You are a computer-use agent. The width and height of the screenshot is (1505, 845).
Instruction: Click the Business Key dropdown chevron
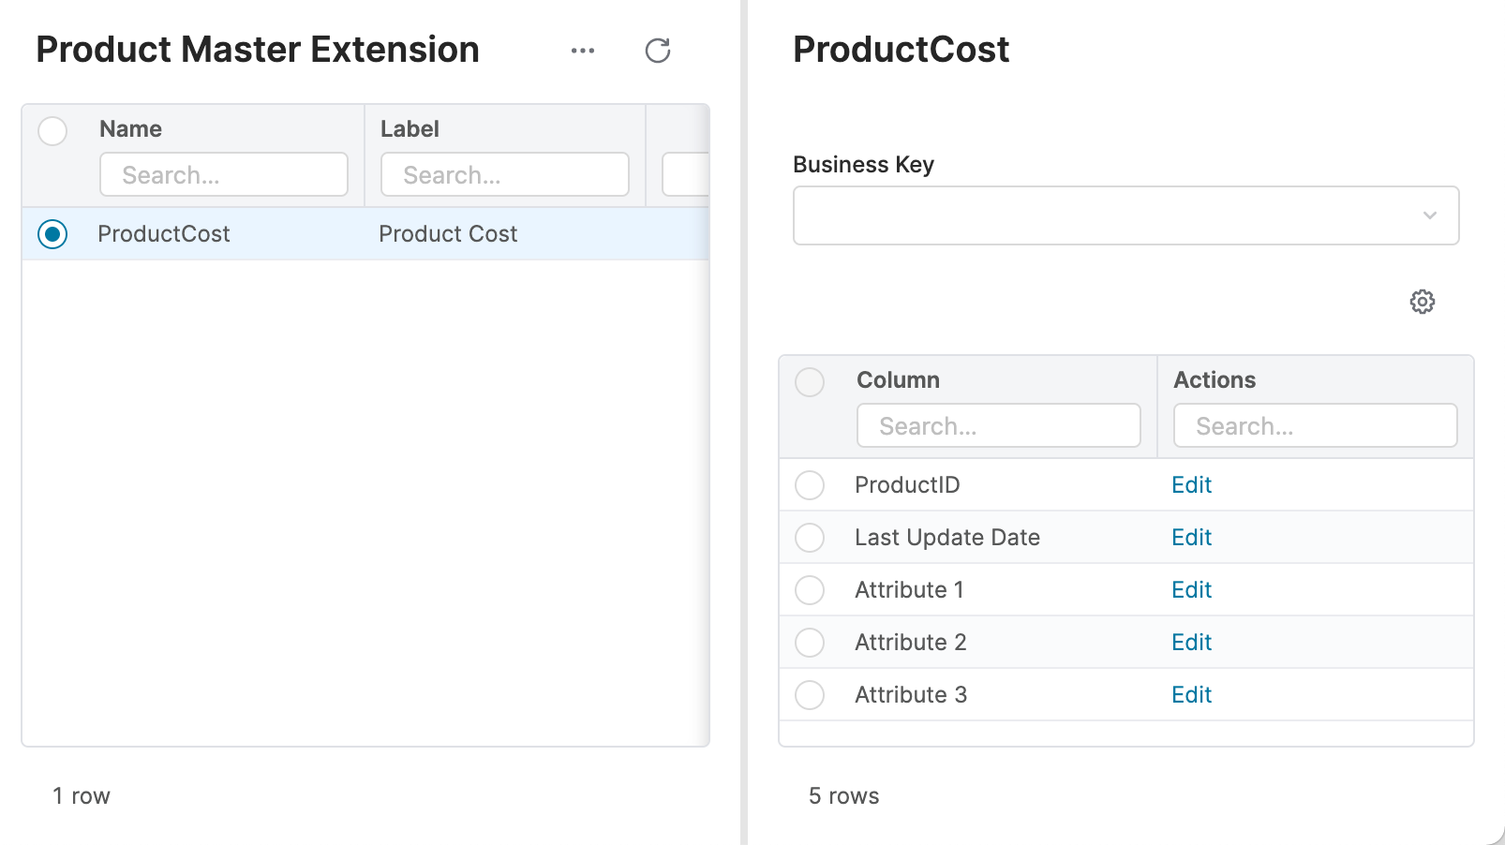(1430, 215)
